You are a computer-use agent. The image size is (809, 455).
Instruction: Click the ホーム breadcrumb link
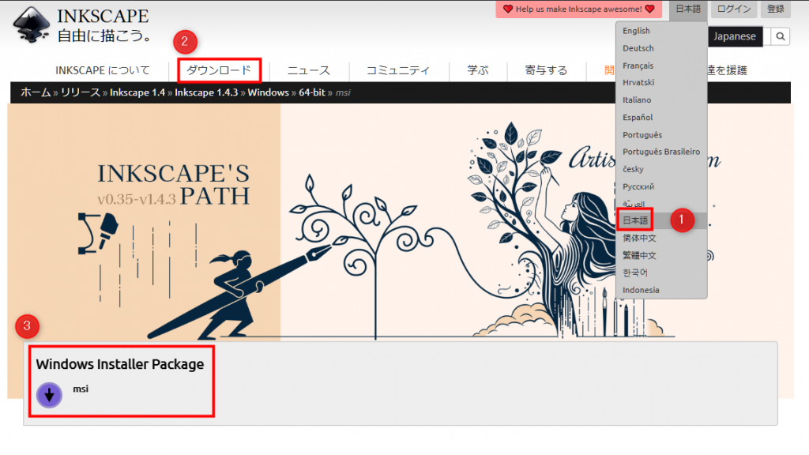coord(36,92)
